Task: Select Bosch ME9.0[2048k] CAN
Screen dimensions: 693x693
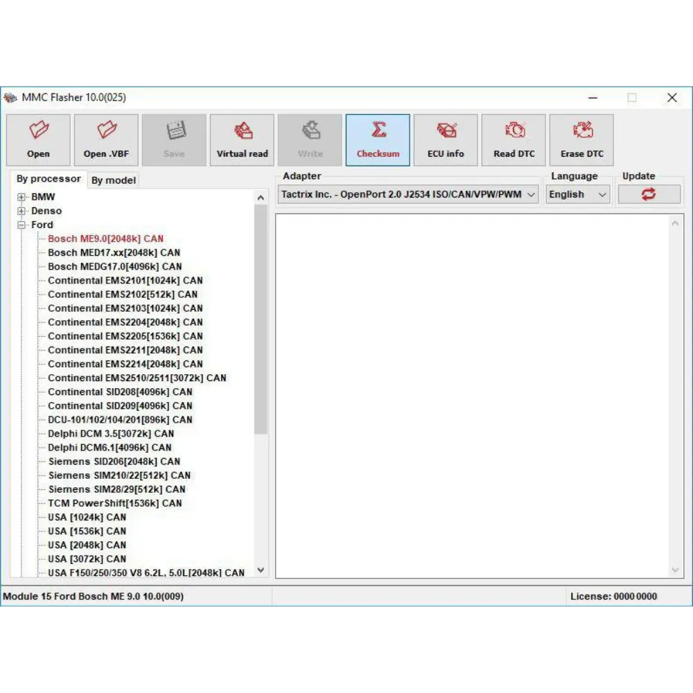Action: click(105, 238)
